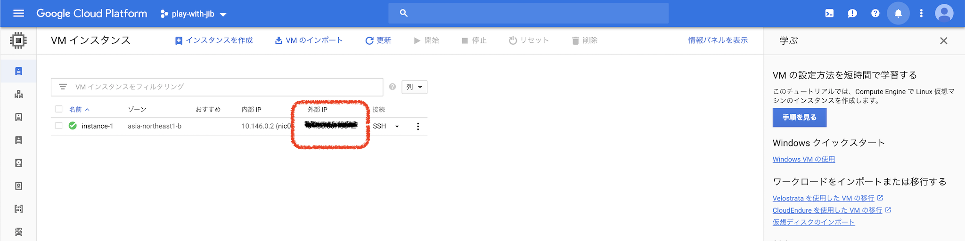The width and height of the screenshot is (965, 241).
Task: Select instance templates sidebar icon
Action: coord(18,117)
